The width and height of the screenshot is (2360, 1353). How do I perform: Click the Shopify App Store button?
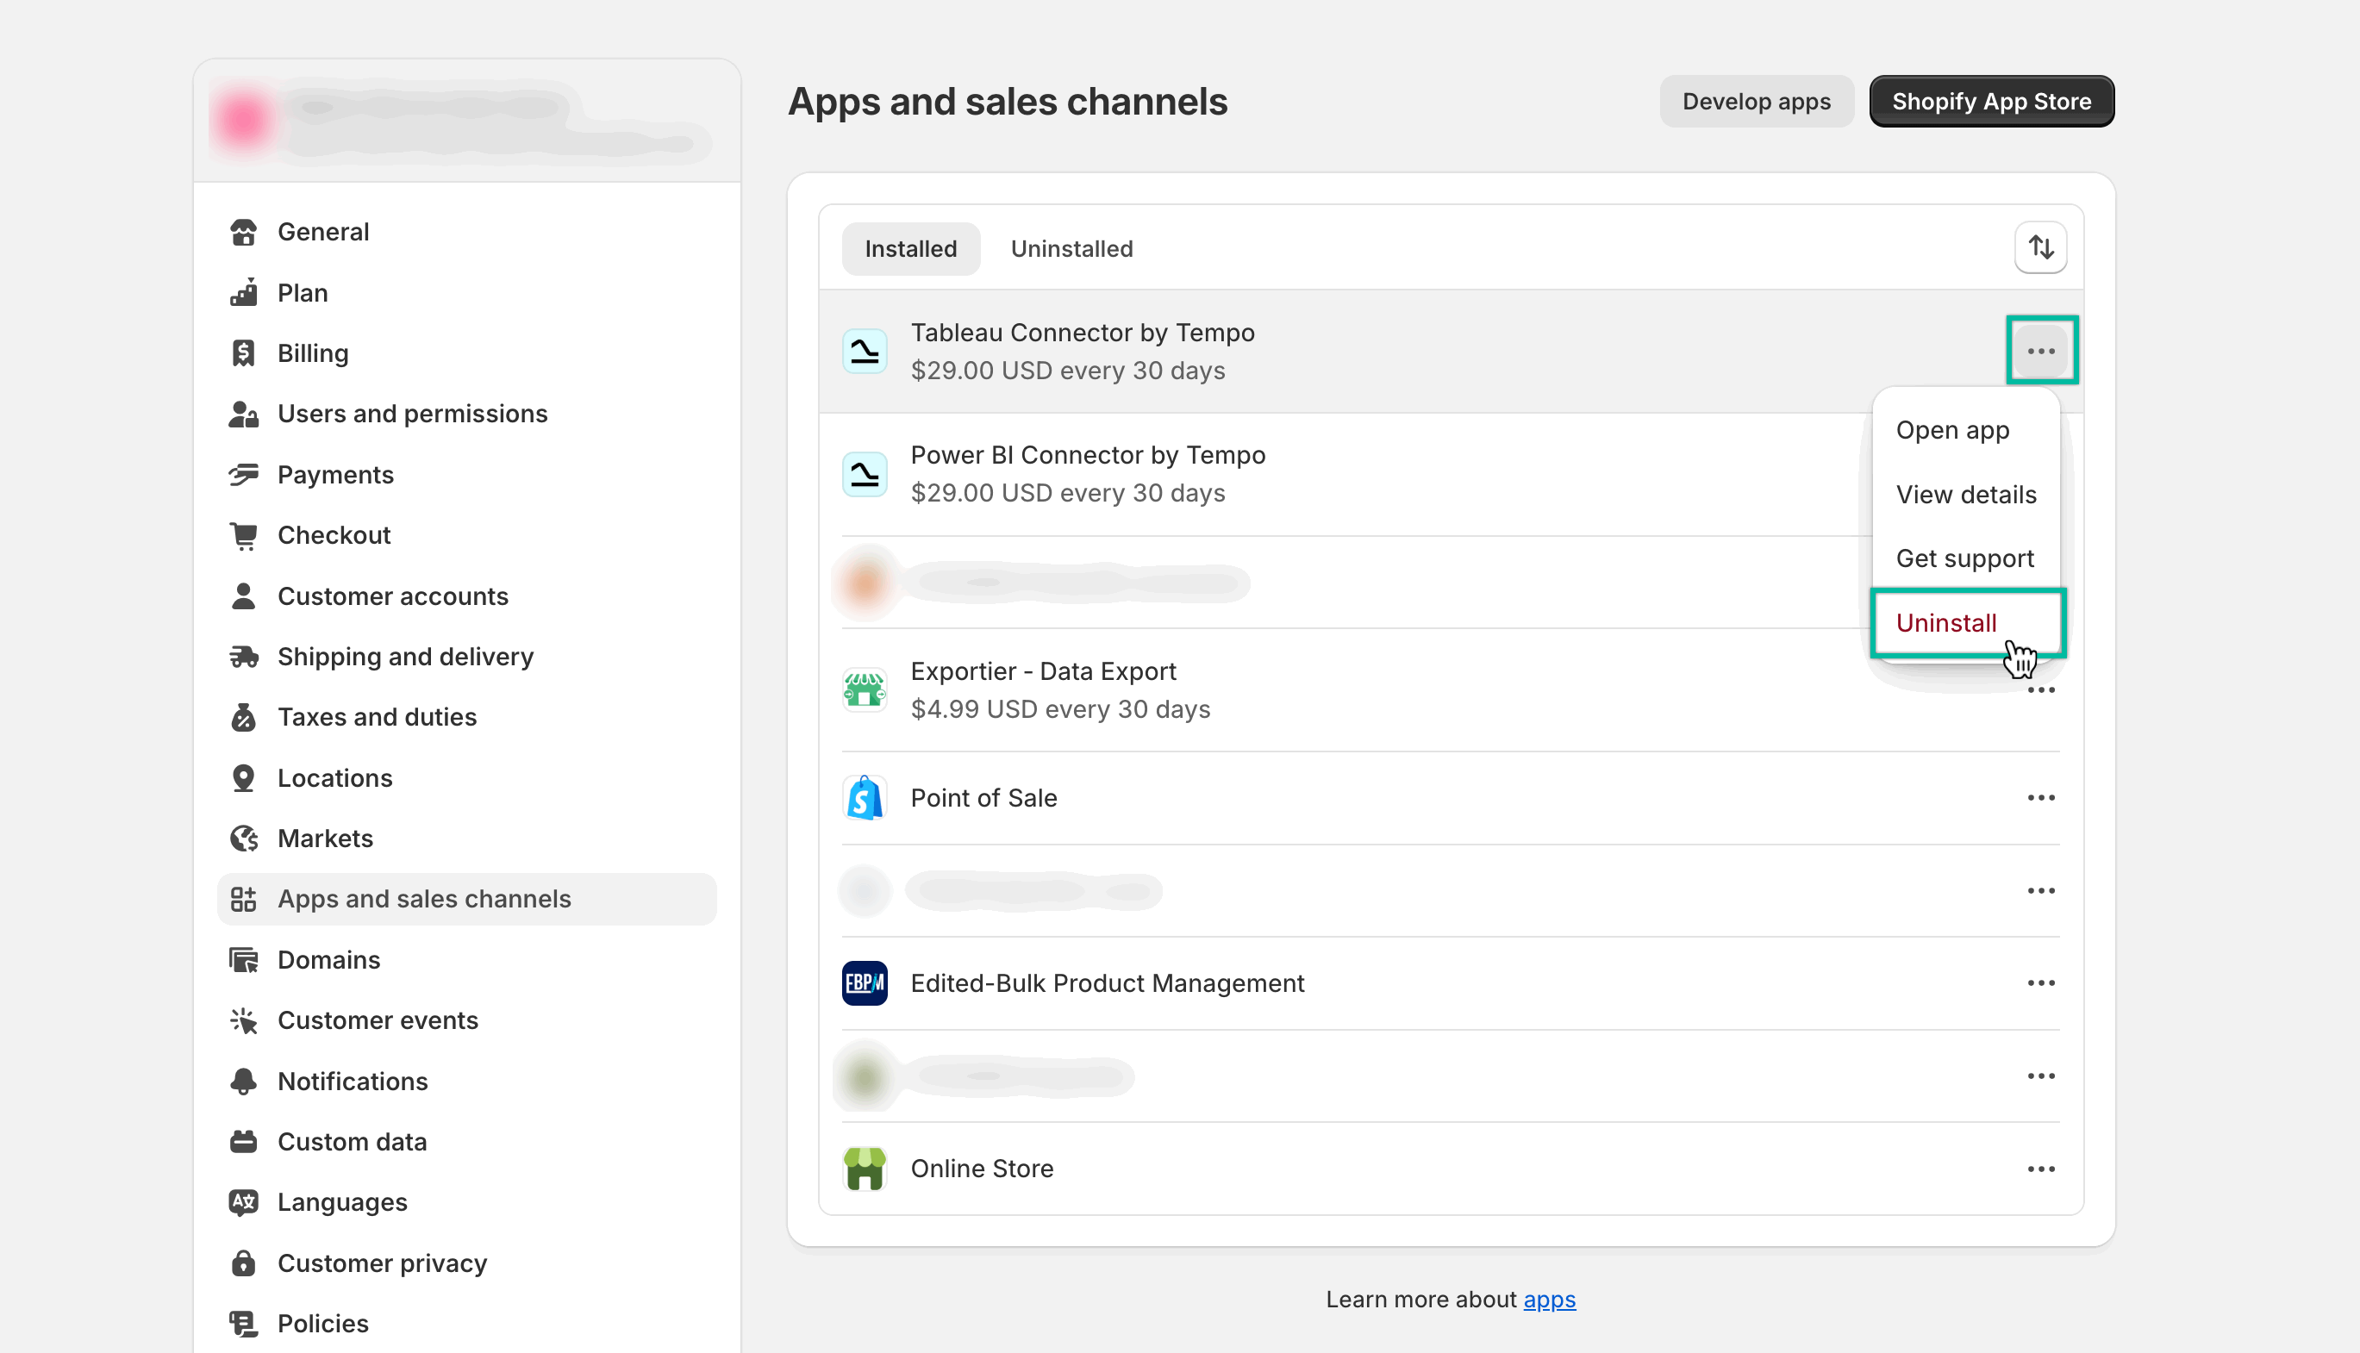[x=1991, y=100]
